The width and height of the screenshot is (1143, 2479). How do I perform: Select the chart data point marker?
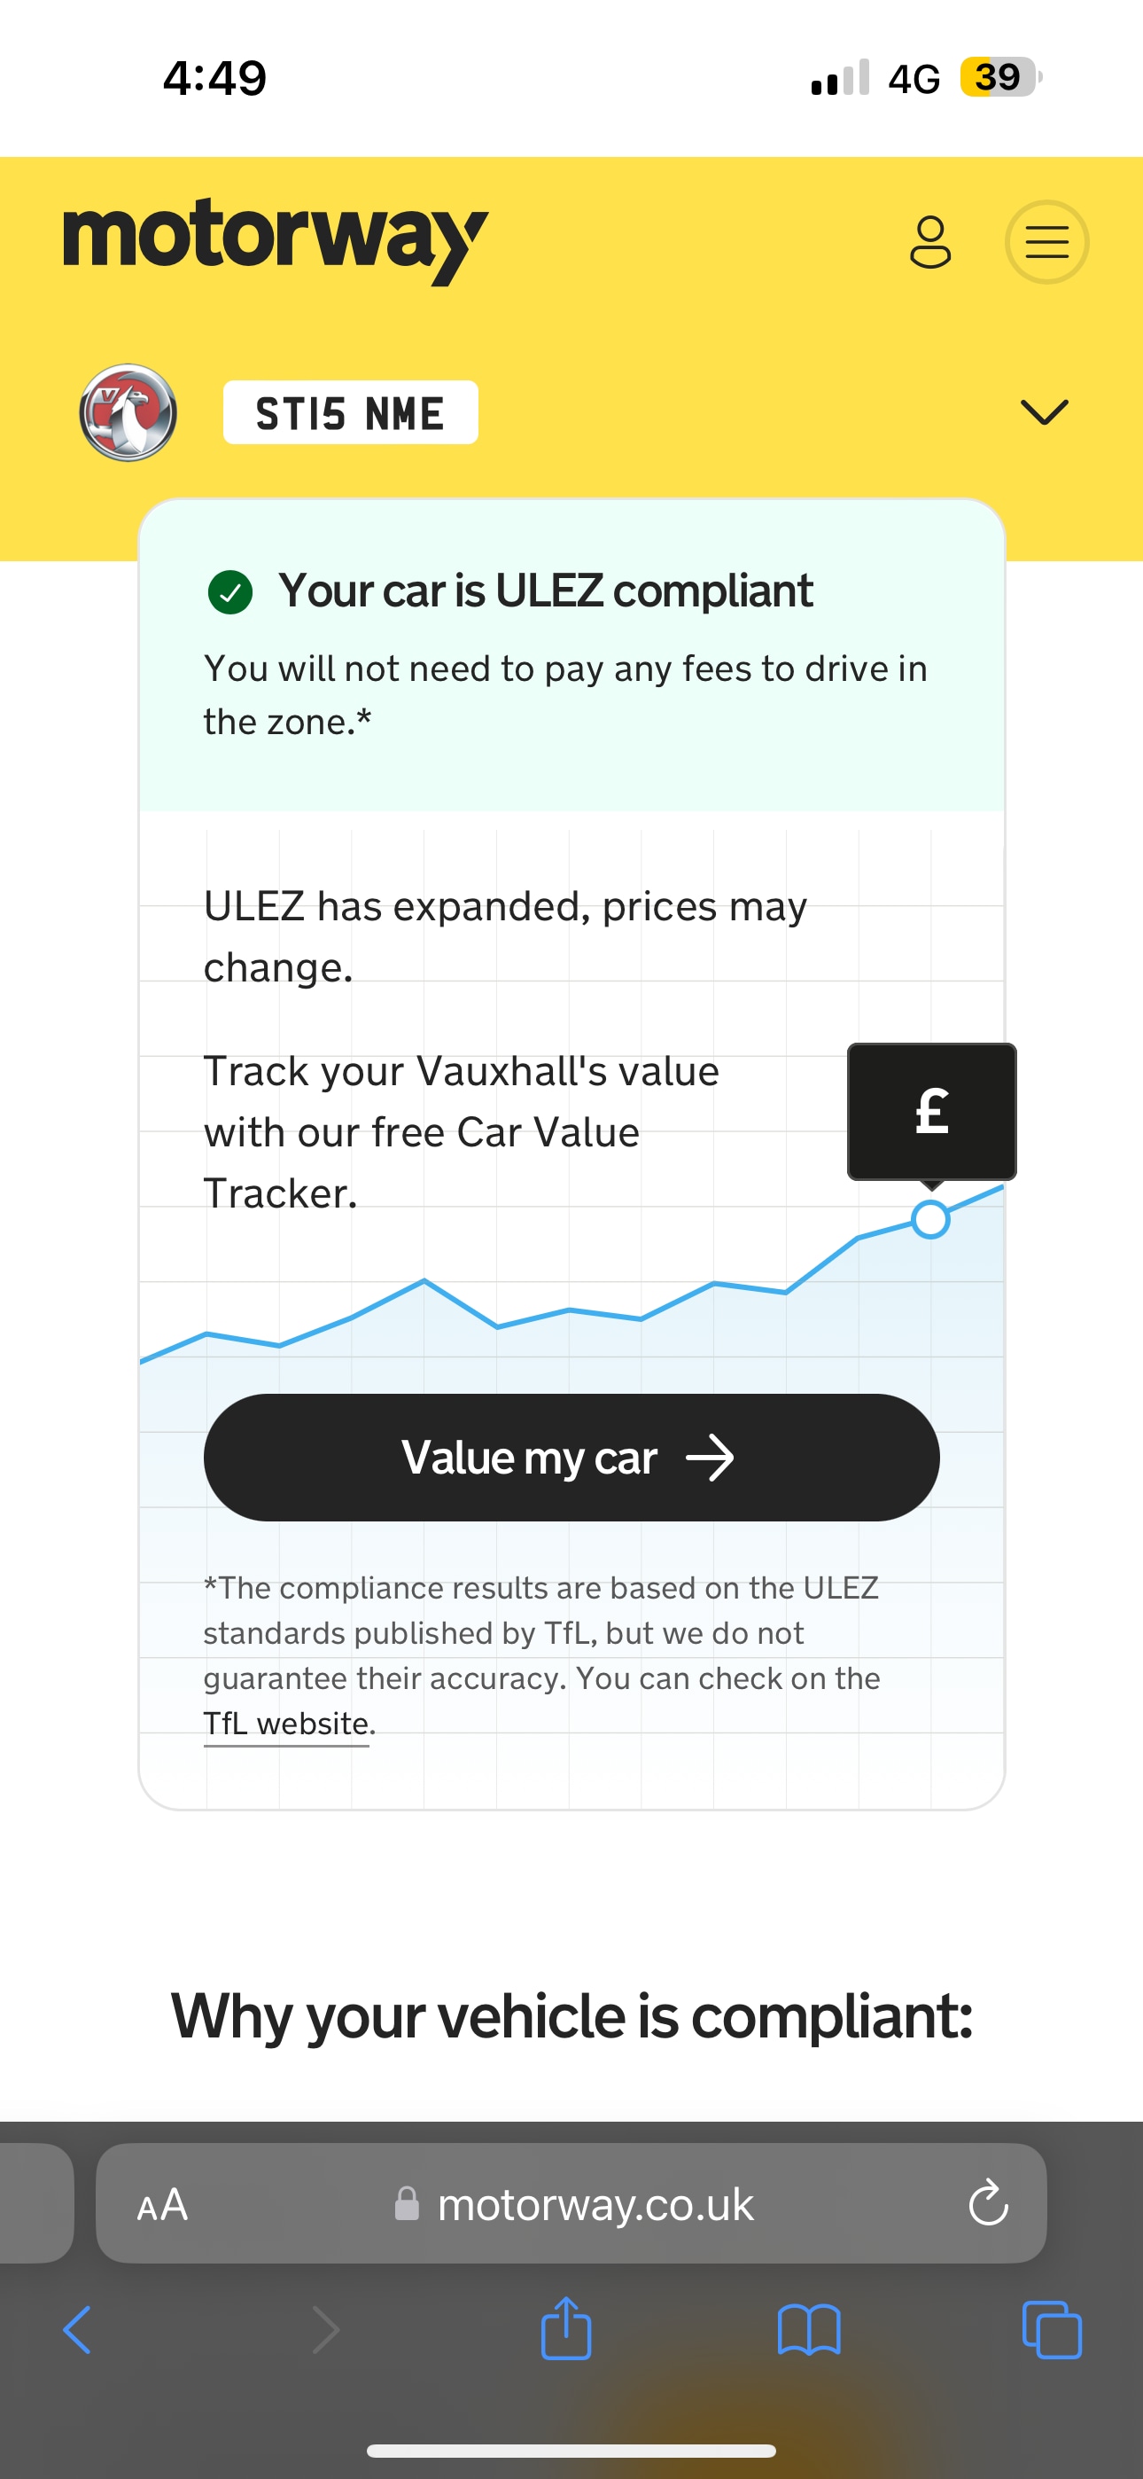point(930,1219)
